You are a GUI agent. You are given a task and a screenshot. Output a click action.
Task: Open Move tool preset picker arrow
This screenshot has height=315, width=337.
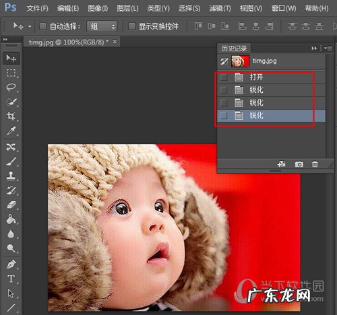click(30, 26)
